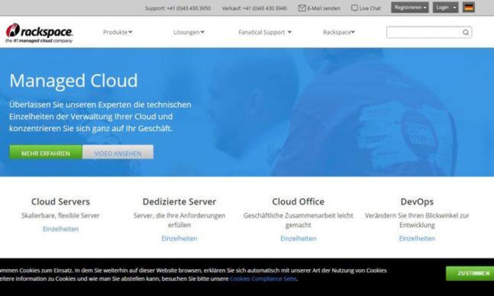
Task: Expand the Produkte navigation dropdown
Action: [118, 32]
